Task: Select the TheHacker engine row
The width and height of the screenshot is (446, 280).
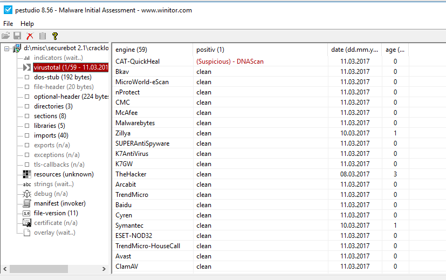Action: click(x=260, y=174)
